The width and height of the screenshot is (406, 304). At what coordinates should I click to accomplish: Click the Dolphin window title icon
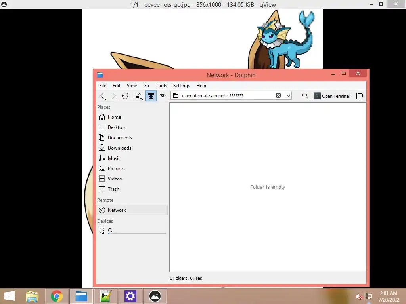pyautogui.click(x=100, y=75)
